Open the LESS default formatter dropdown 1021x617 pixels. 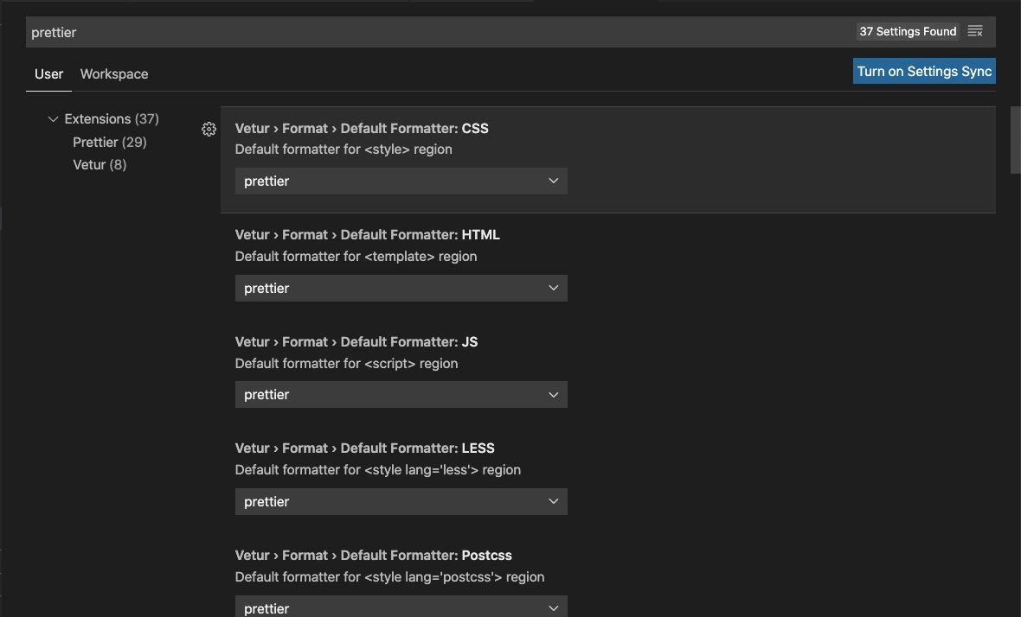click(401, 502)
